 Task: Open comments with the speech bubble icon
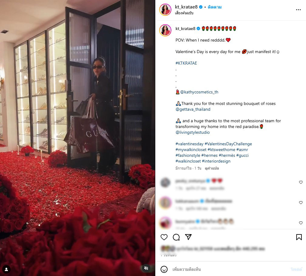pos(176,237)
